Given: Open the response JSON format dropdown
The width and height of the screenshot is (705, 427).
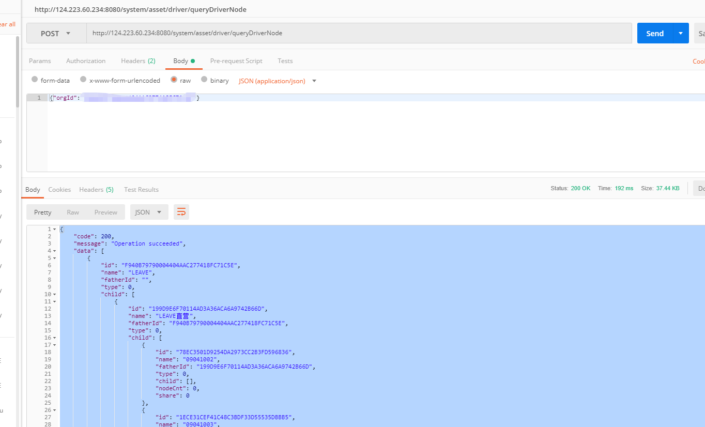Looking at the screenshot, I should (149, 212).
